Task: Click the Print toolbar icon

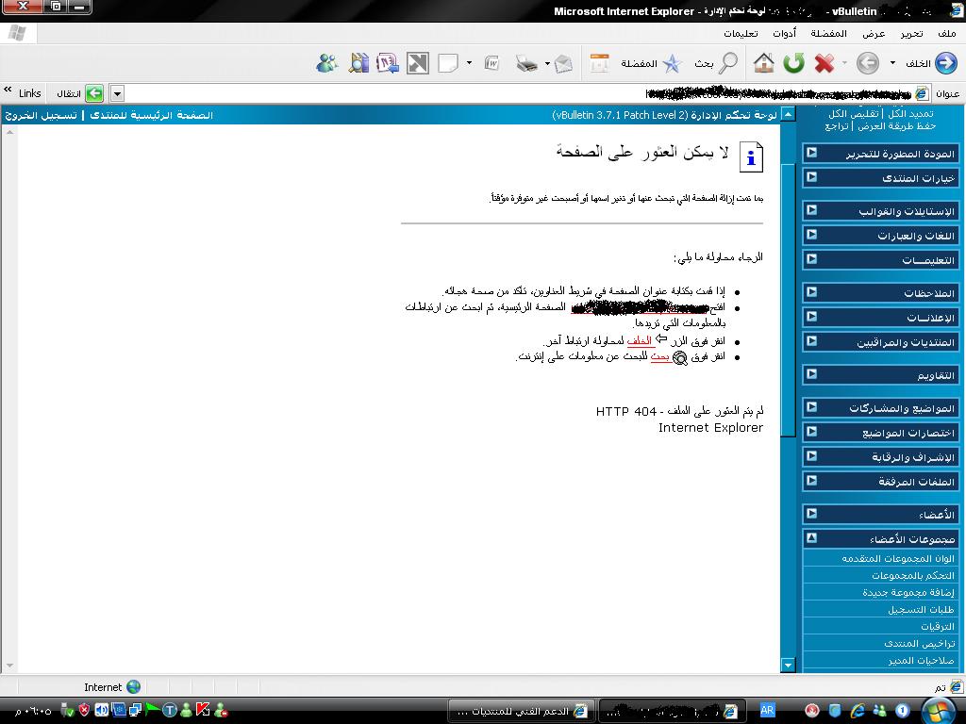Action: (526, 63)
